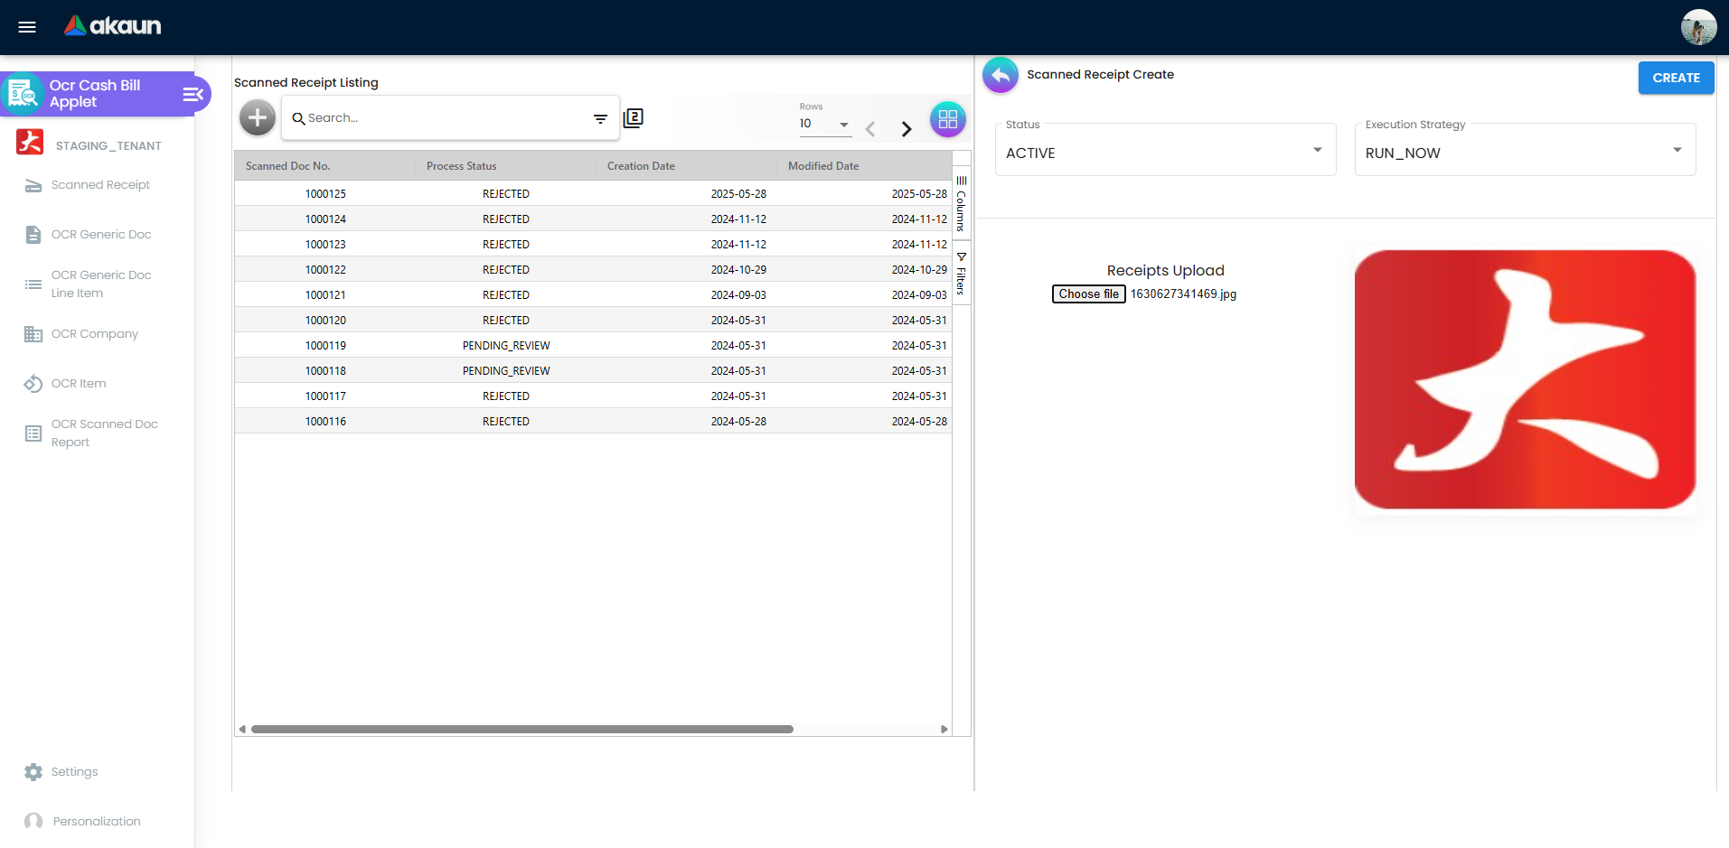Select the row for doc 1000120
Screen dimensions: 1729x848
click(x=593, y=320)
